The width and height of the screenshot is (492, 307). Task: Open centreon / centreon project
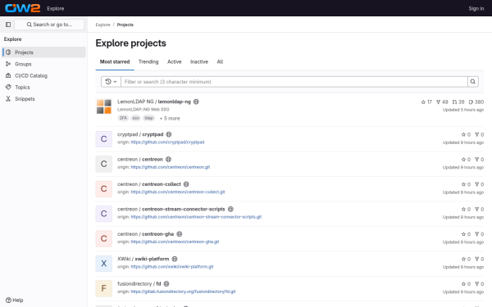pyautogui.click(x=140, y=159)
